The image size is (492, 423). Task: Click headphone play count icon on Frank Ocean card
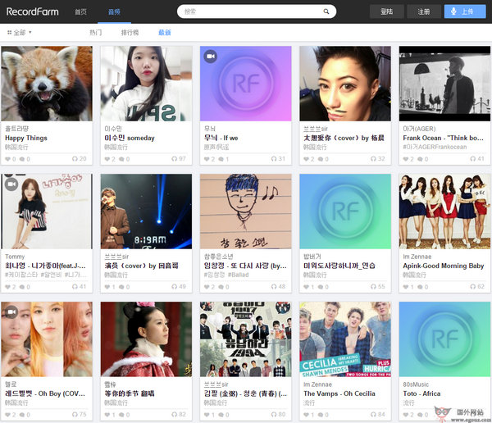pos(471,158)
